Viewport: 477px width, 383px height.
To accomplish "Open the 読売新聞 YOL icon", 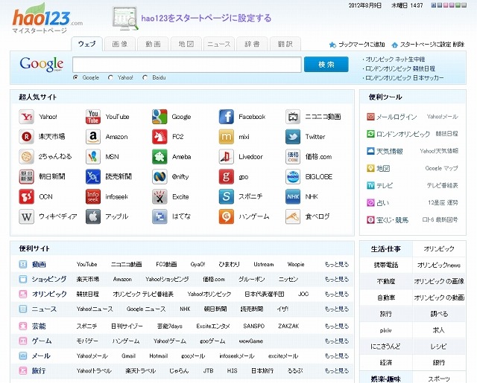I will click(93, 177).
